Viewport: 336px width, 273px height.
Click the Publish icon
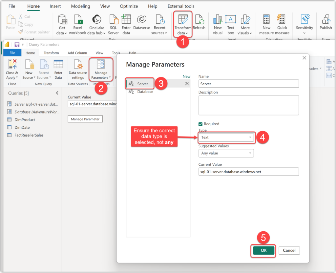coord(326,19)
